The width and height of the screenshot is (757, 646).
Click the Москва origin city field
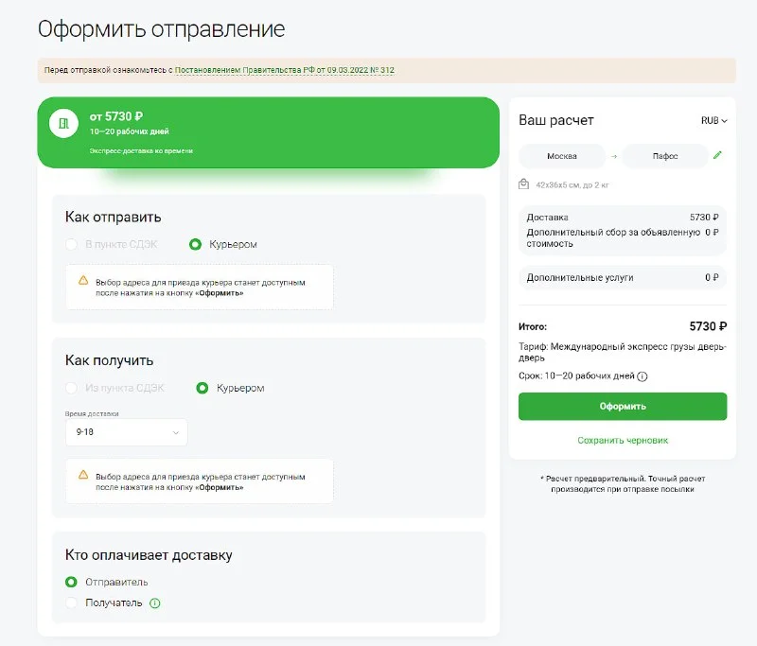[562, 156]
